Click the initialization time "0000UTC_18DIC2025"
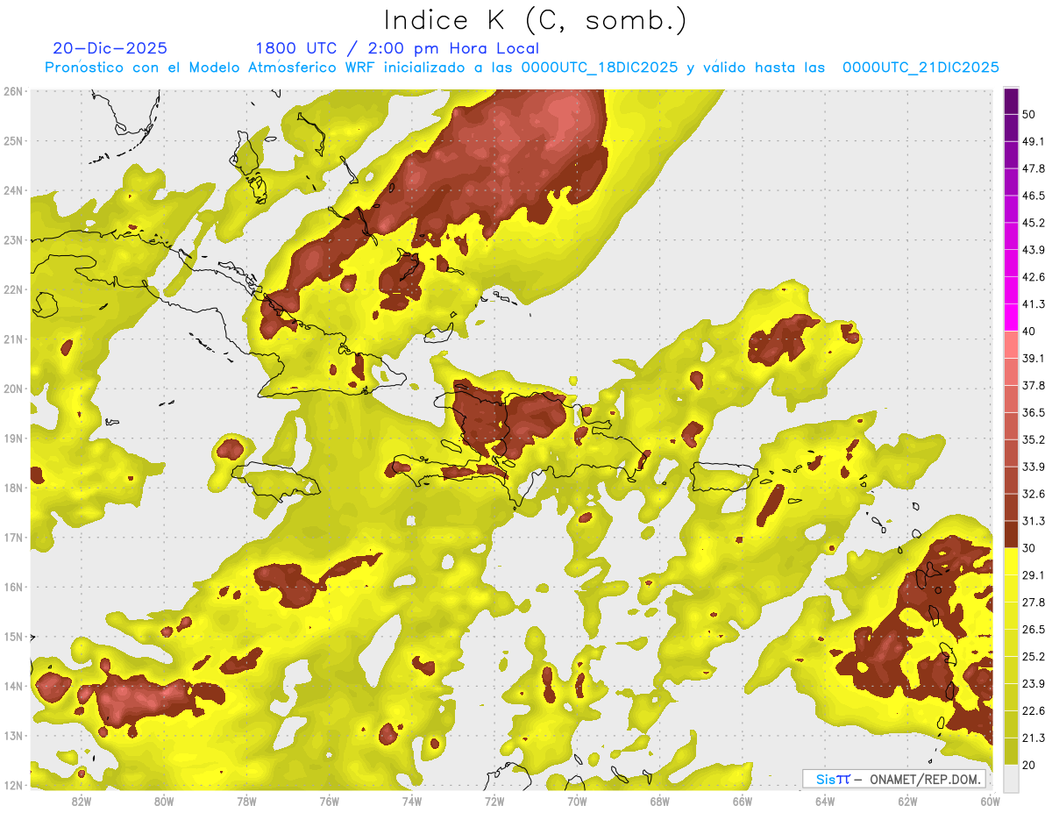The image size is (1052, 813). pyautogui.click(x=599, y=68)
